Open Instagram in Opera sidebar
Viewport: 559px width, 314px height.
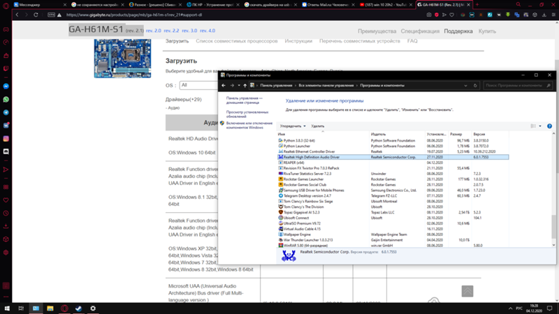(6, 138)
